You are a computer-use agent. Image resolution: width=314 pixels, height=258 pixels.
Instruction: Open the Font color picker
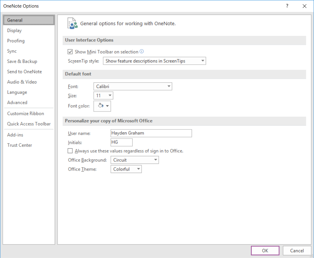[x=102, y=106]
